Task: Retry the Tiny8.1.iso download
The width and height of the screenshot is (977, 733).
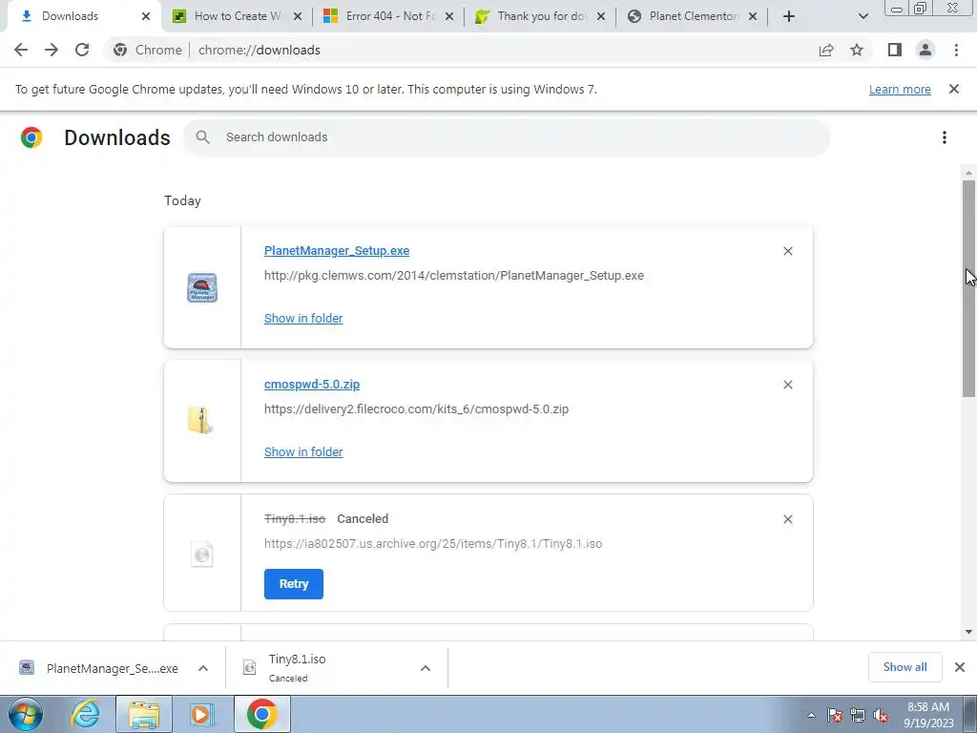Action: click(x=294, y=584)
